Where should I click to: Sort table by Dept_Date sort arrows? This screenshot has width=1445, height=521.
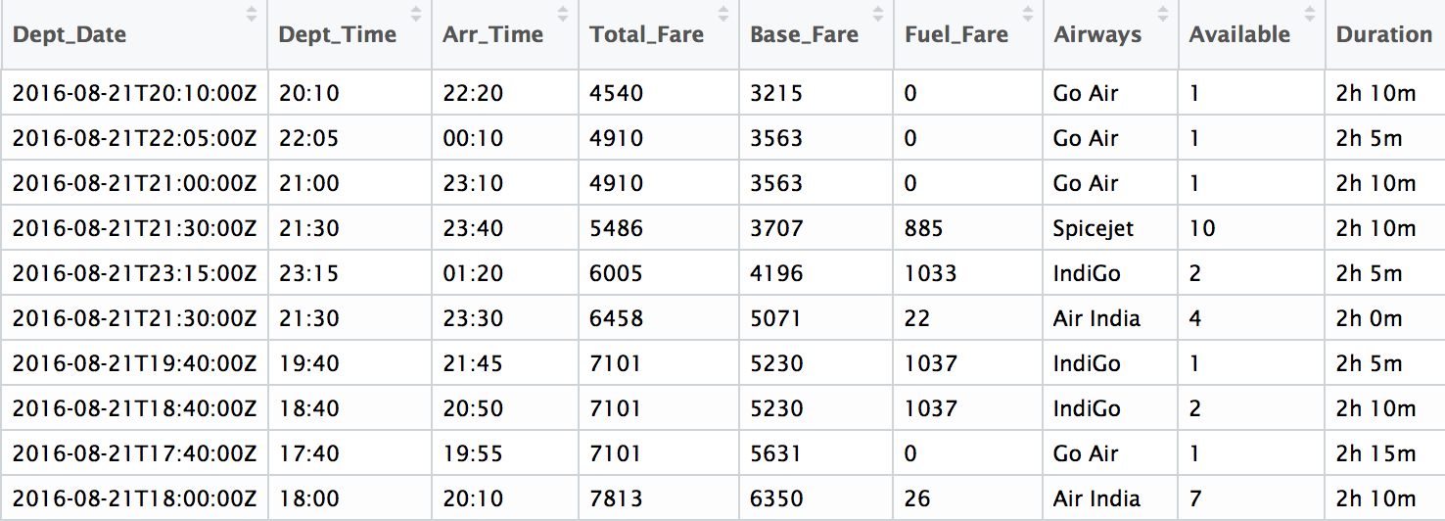252,14
